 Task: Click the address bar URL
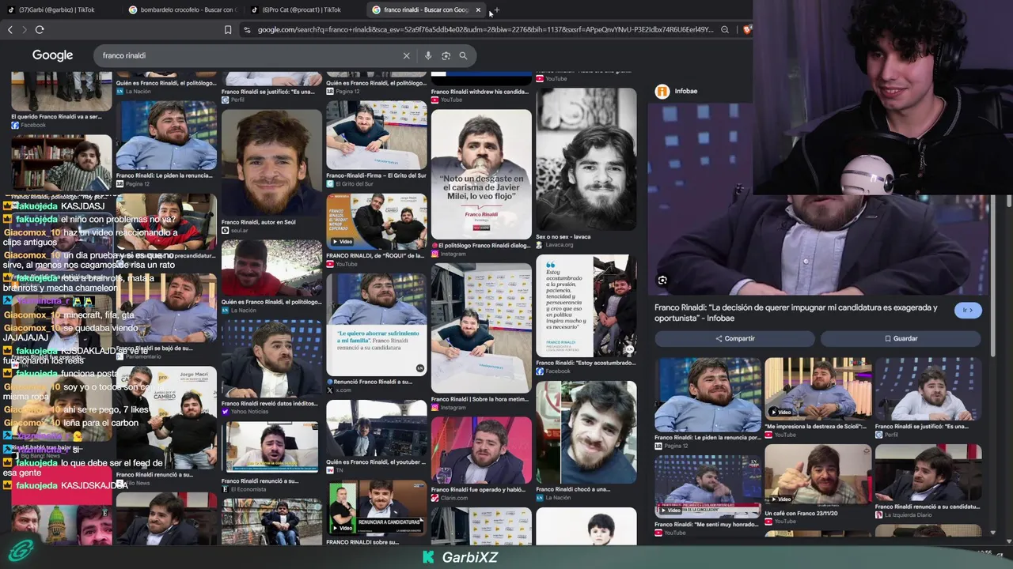(x=485, y=30)
